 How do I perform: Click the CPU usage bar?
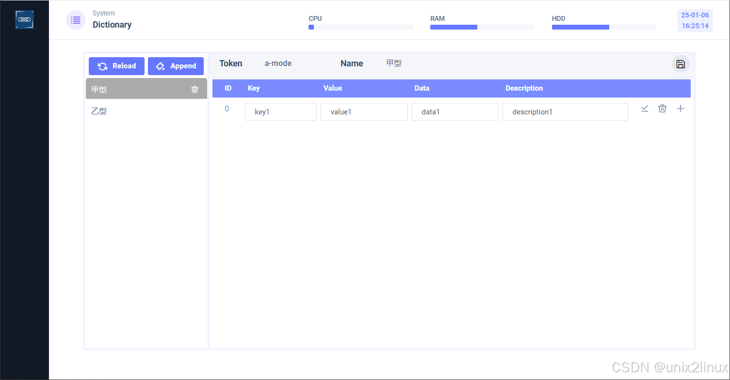coord(361,27)
